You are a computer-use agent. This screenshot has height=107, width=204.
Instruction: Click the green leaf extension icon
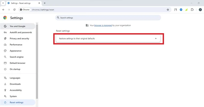(186, 10)
